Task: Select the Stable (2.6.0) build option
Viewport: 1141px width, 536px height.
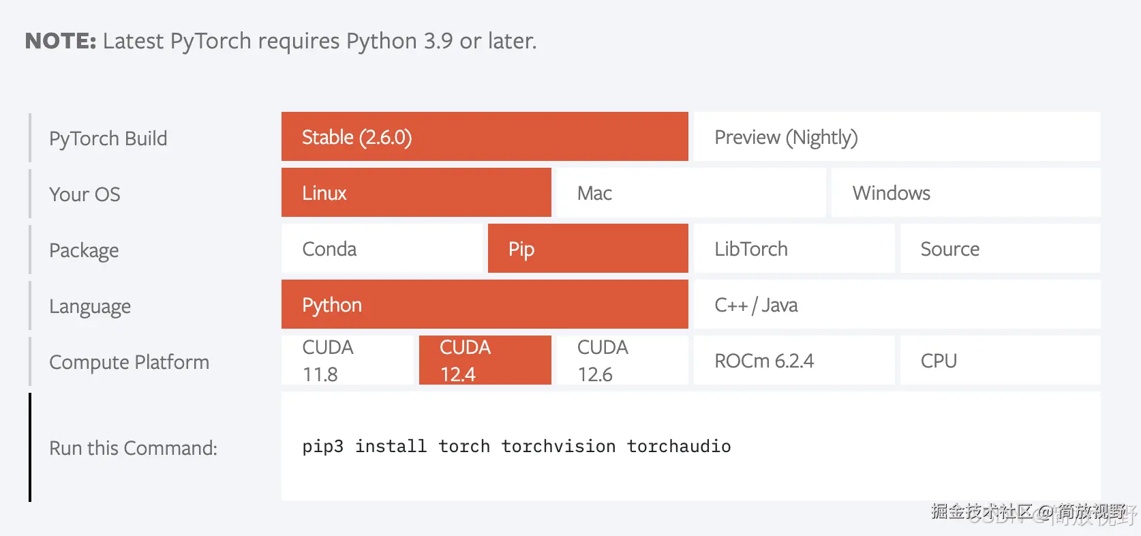Action: (485, 136)
